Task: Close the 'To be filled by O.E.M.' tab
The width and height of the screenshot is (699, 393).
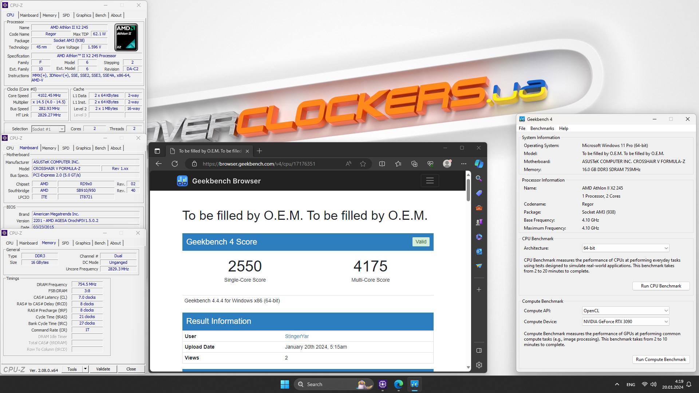Action: coord(247,151)
